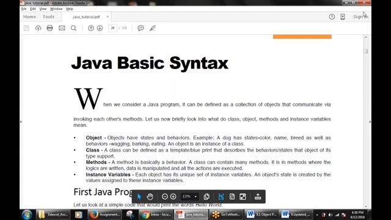
Task: Click the Sign In link
Action: coord(360,16)
